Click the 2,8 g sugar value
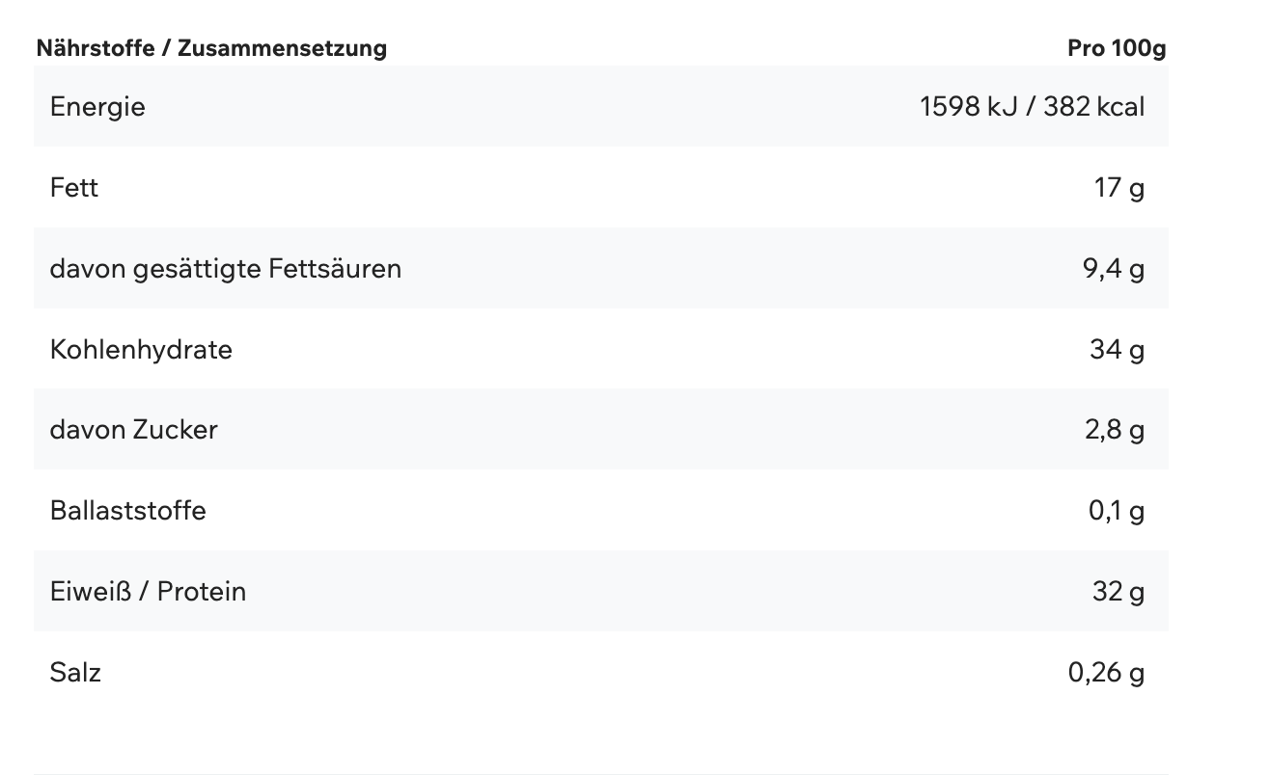1270x775 pixels. (x=1114, y=429)
